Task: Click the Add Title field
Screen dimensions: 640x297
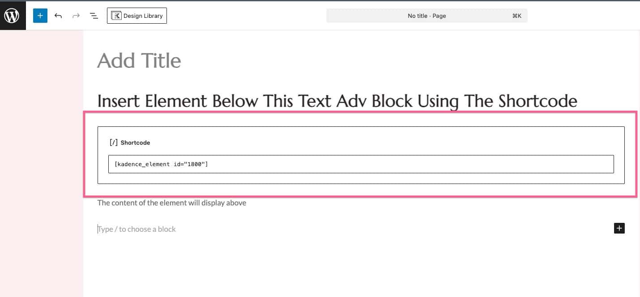Action: click(139, 60)
